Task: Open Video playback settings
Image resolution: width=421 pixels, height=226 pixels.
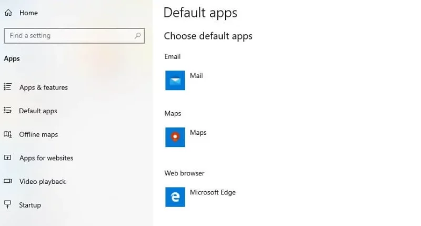Action: click(43, 182)
